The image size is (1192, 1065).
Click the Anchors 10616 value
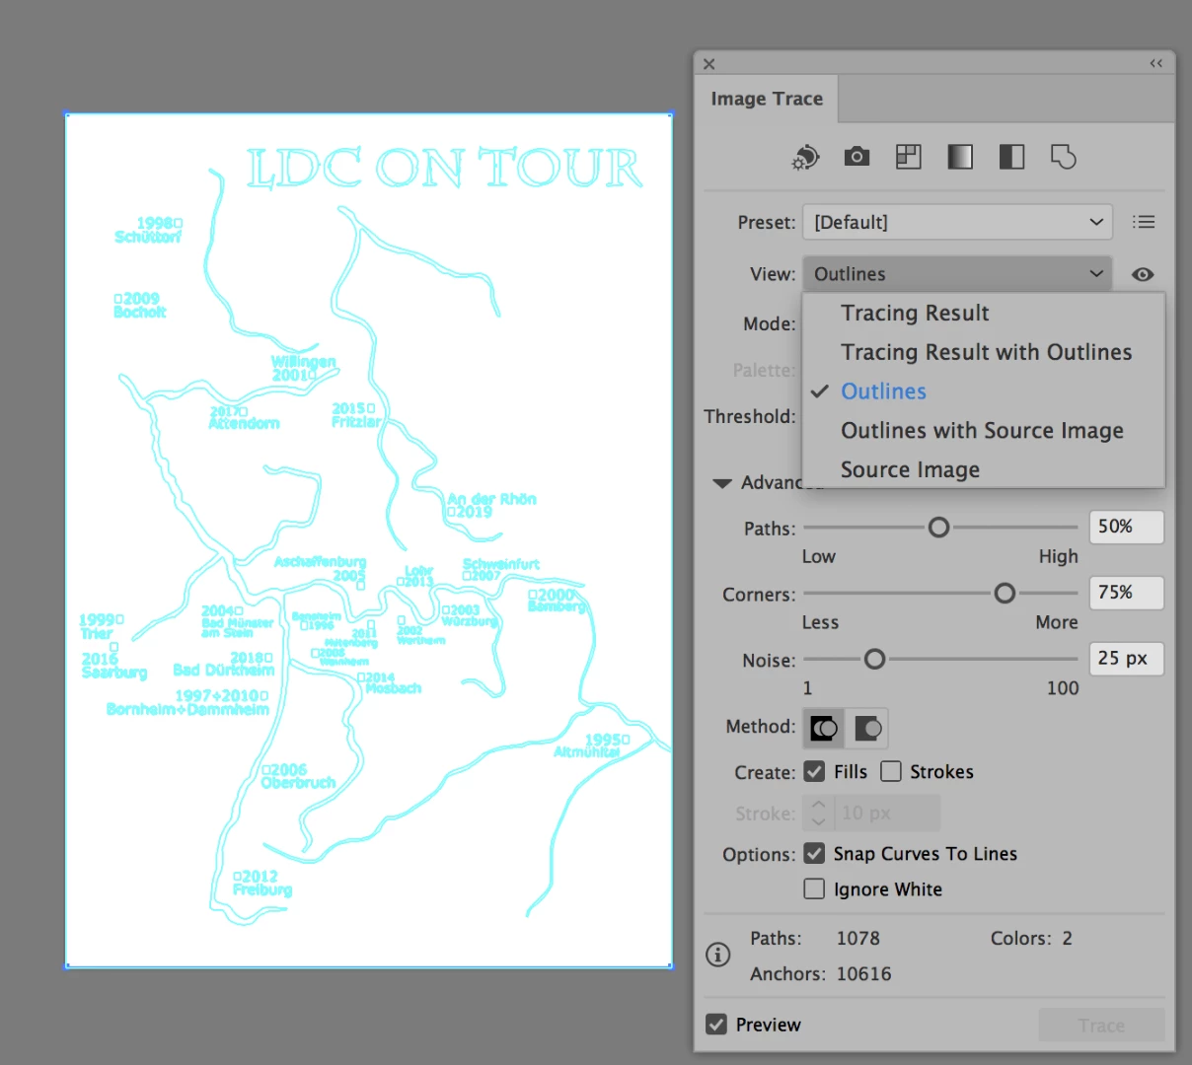(863, 973)
